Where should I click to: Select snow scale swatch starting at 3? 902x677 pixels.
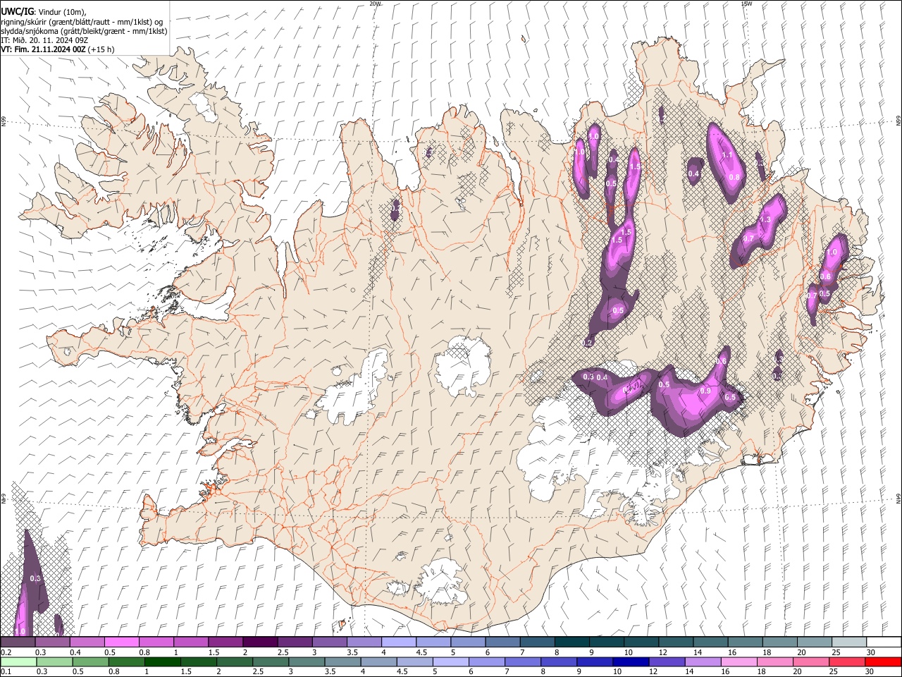[x=329, y=642]
